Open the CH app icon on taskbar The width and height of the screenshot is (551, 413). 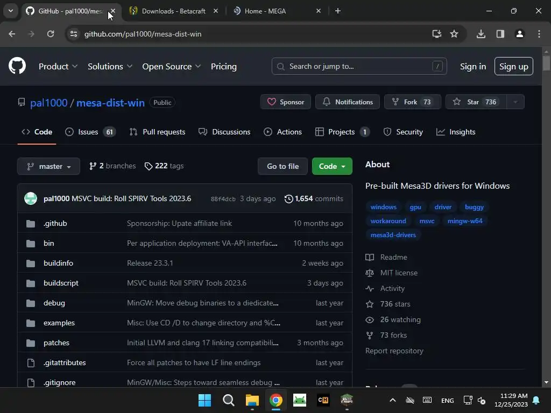(x=323, y=400)
